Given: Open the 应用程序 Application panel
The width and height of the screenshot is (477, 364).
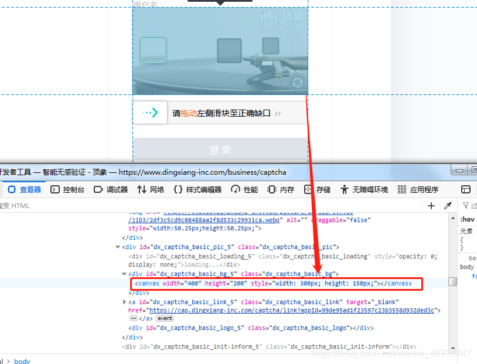Looking at the screenshot, I should (x=418, y=189).
